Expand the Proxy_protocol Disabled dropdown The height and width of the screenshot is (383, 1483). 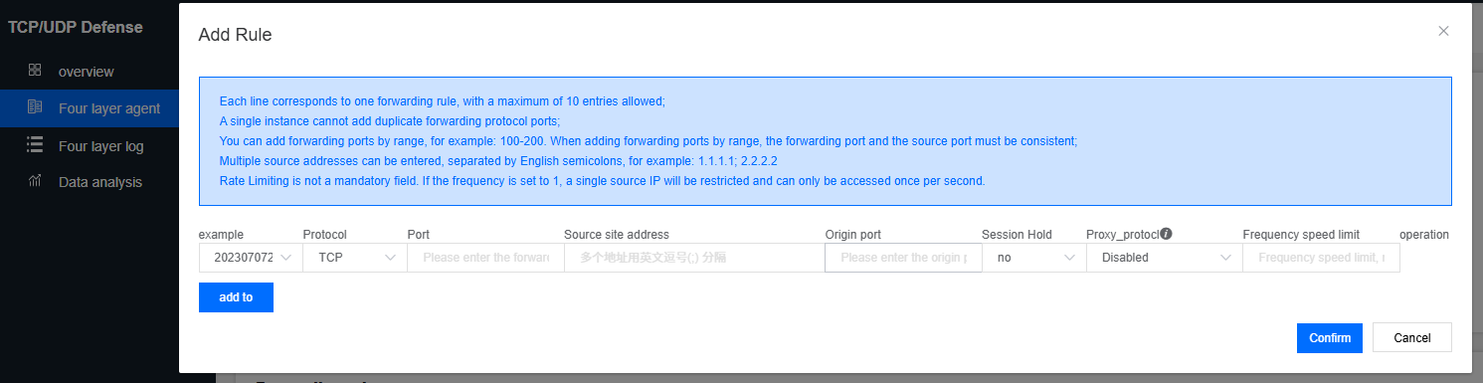click(x=1164, y=258)
